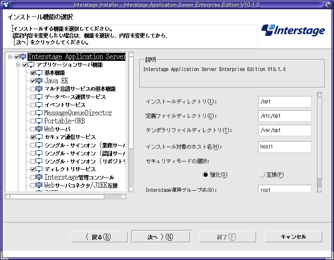Click the 戻る(B) back button

(99, 237)
